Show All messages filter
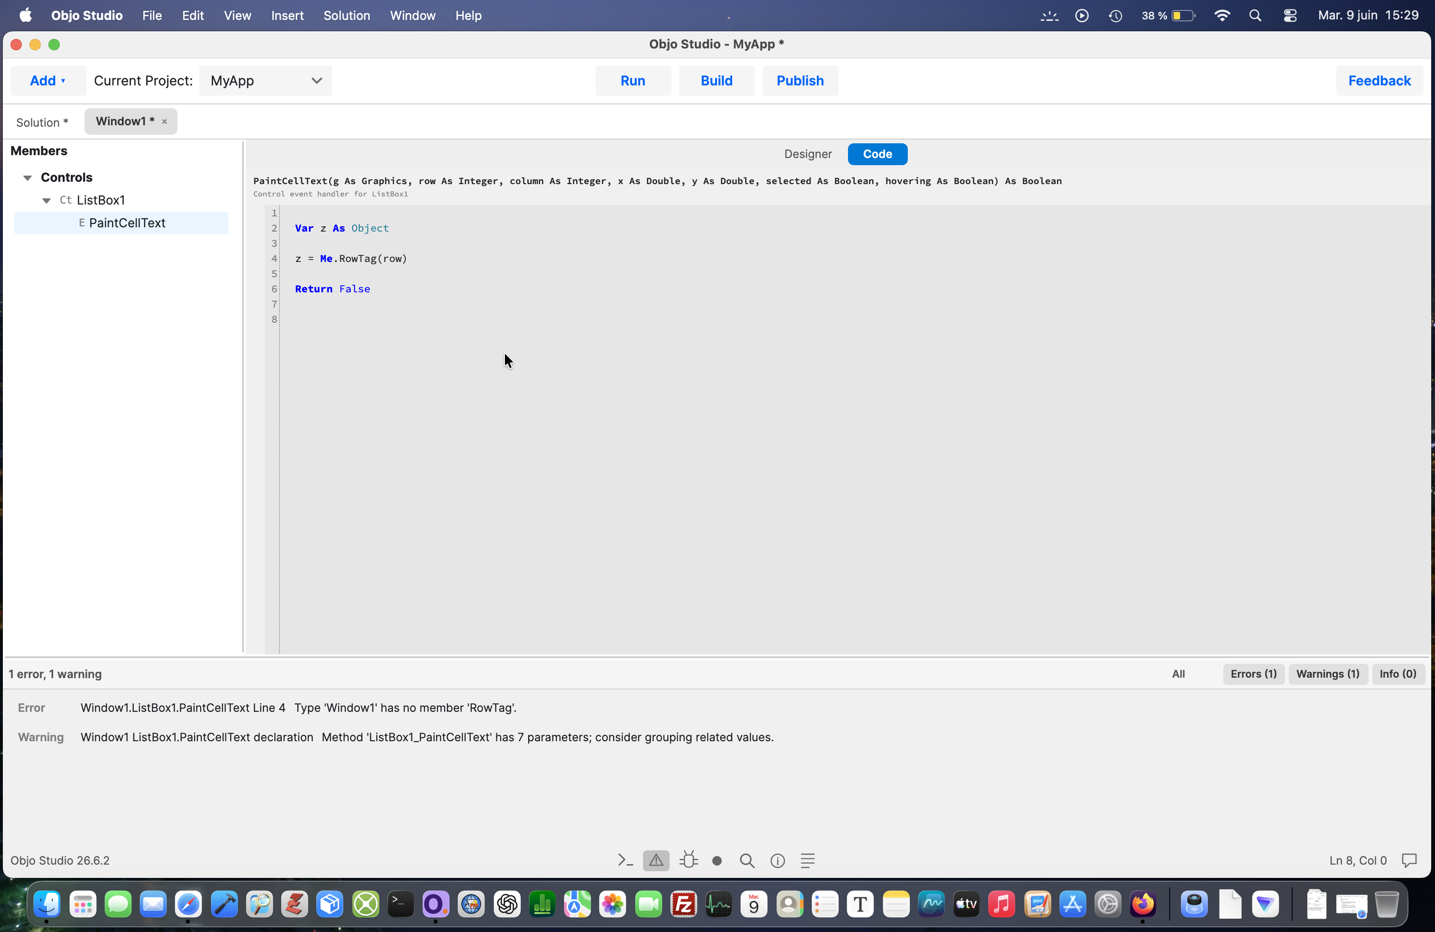The height and width of the screenshot is (932, 1435). 1178,674
